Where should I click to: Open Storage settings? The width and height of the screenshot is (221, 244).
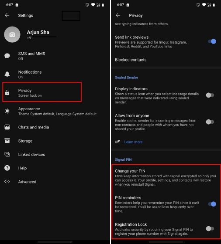pos(55,141)
